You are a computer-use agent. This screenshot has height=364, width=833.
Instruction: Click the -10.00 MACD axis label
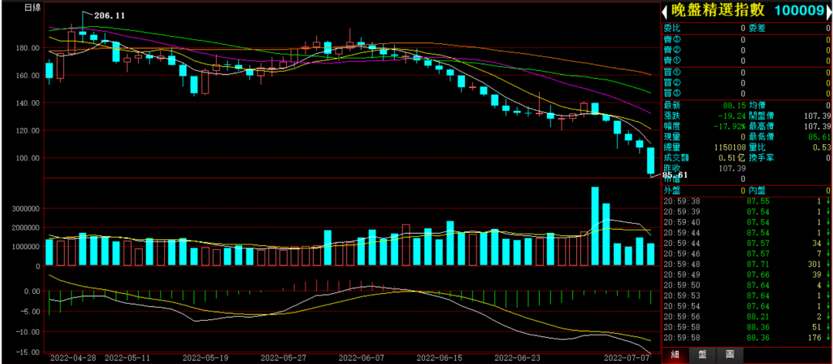(x=29, y=332)
